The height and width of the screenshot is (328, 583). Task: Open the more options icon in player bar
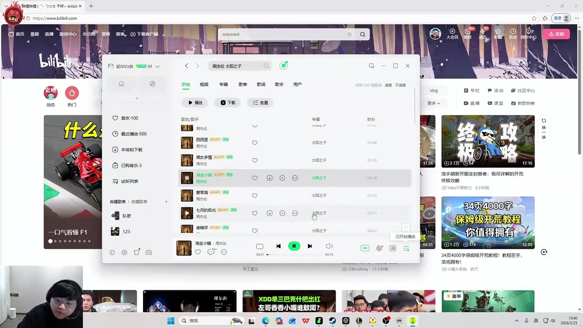point(224,252)
